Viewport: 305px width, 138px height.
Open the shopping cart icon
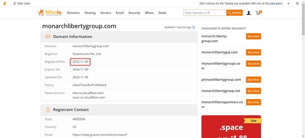tap(258, 13)
